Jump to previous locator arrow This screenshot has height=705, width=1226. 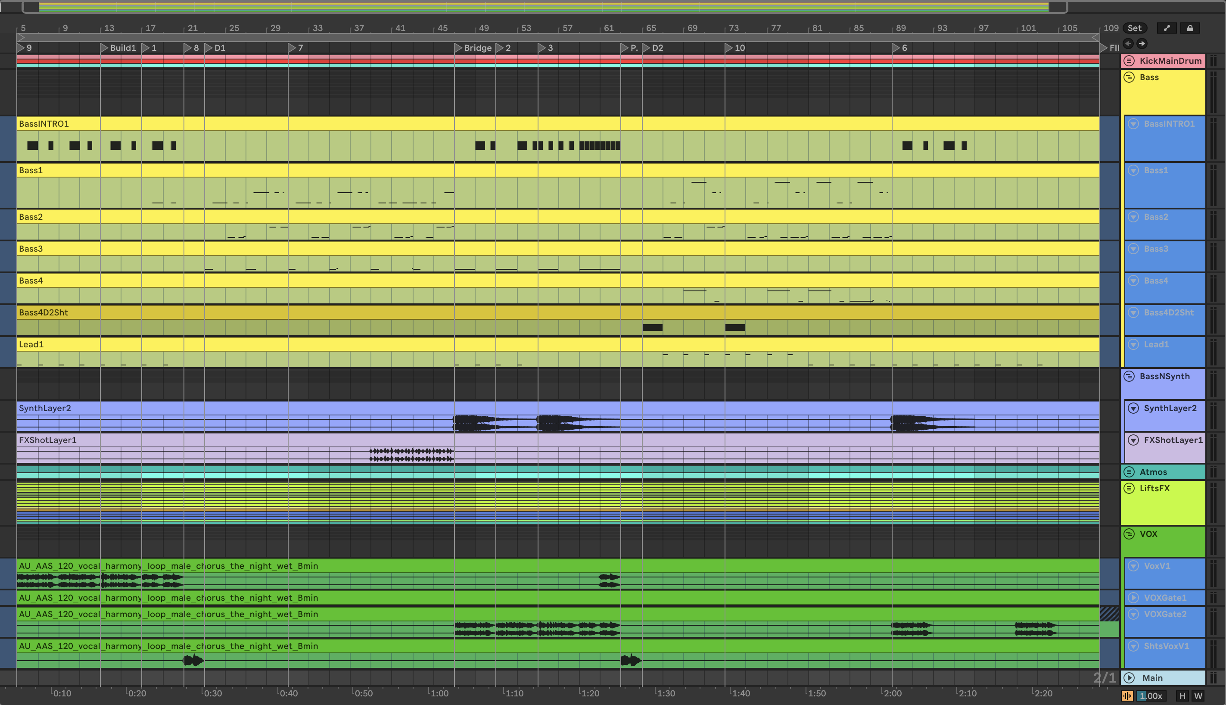1128,44
